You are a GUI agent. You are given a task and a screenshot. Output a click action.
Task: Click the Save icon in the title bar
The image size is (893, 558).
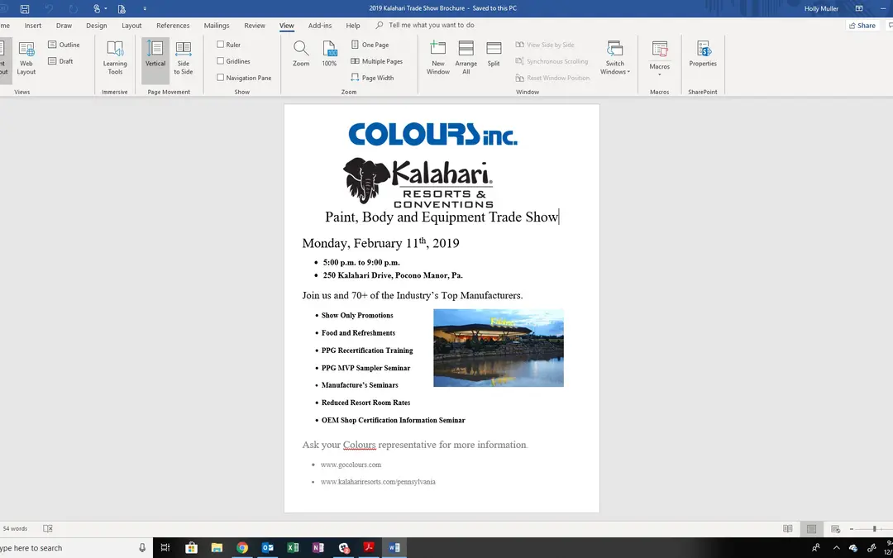point(25,8)
